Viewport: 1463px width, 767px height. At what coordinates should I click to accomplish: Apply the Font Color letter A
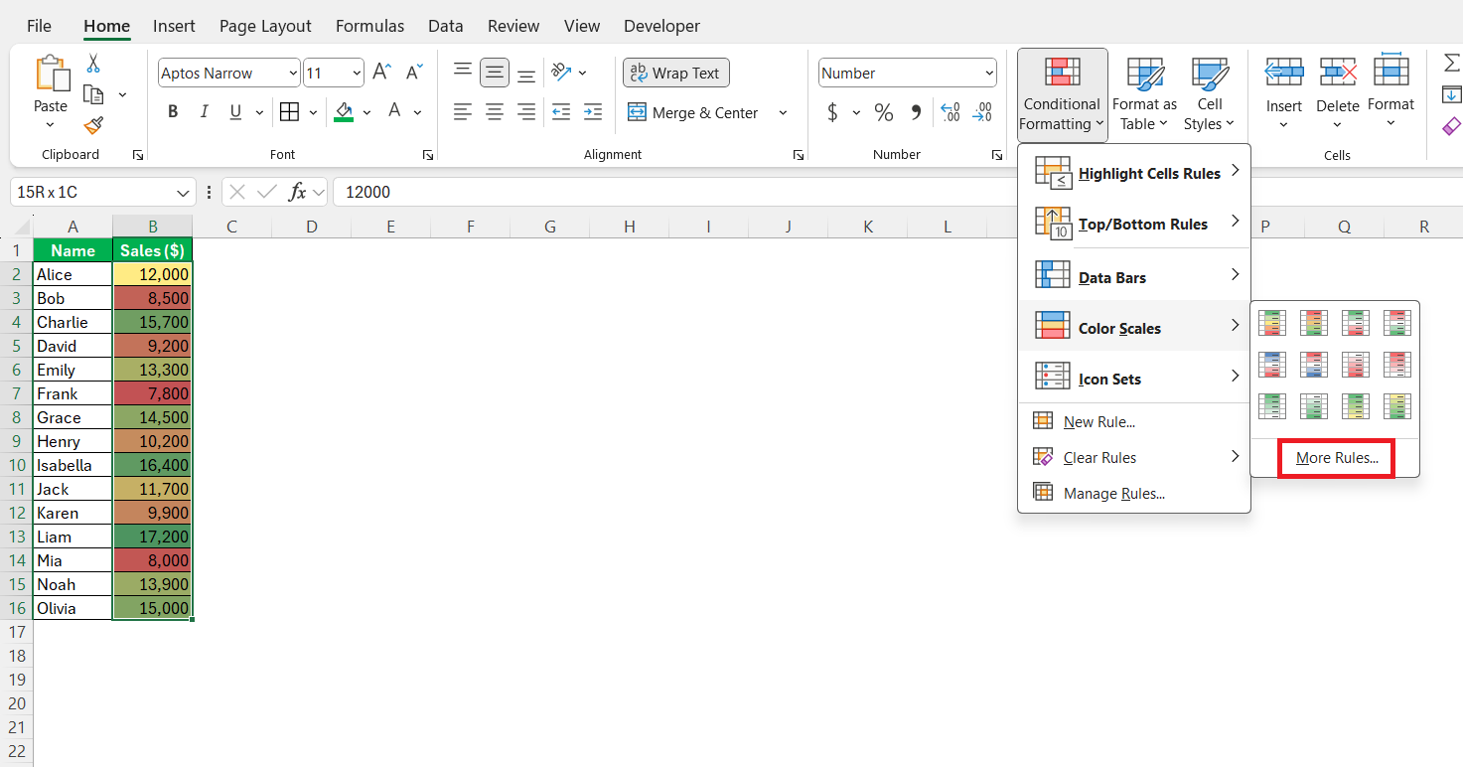[x=394, y=112]
